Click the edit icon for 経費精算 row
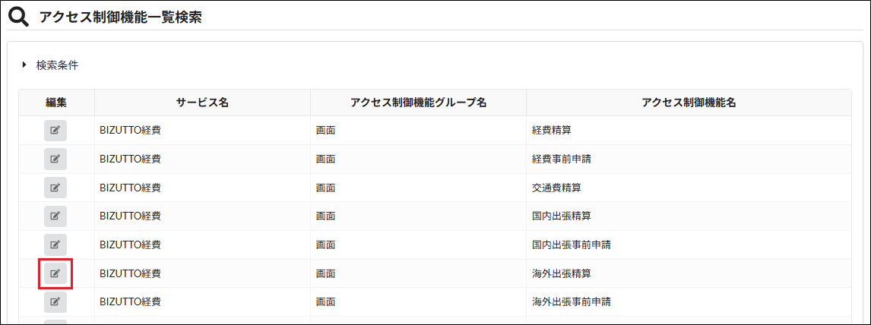This screenshot has width=871, height=325. (55, 131)
